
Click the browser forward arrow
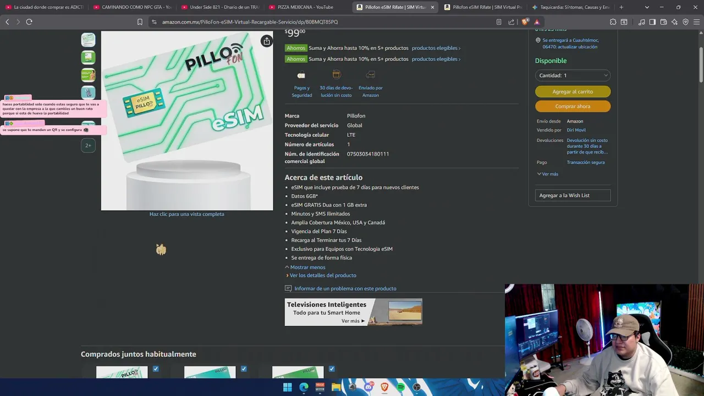click(x=18, y=22)
